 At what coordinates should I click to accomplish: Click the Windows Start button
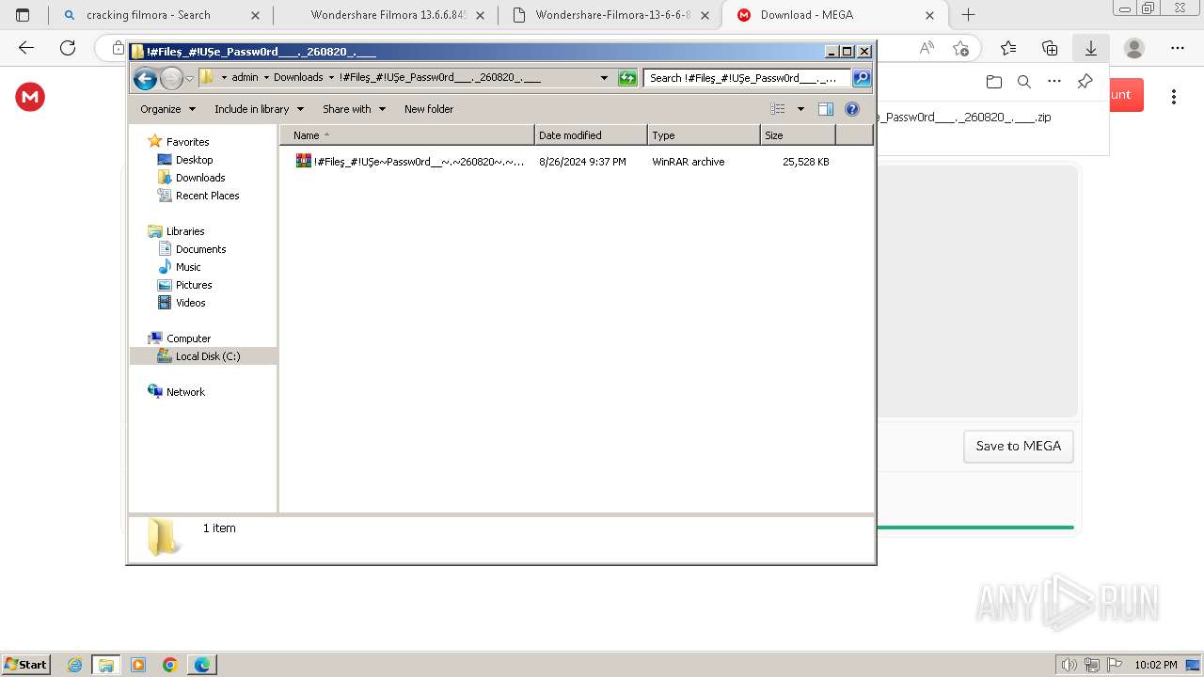tap(25, 664)
